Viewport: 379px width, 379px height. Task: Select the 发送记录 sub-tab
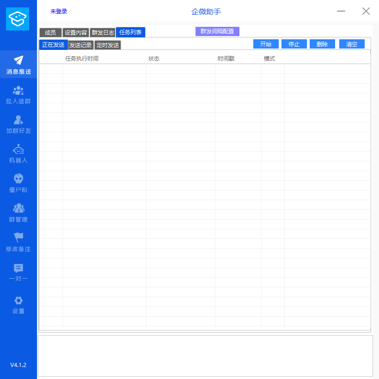point(80,45)
